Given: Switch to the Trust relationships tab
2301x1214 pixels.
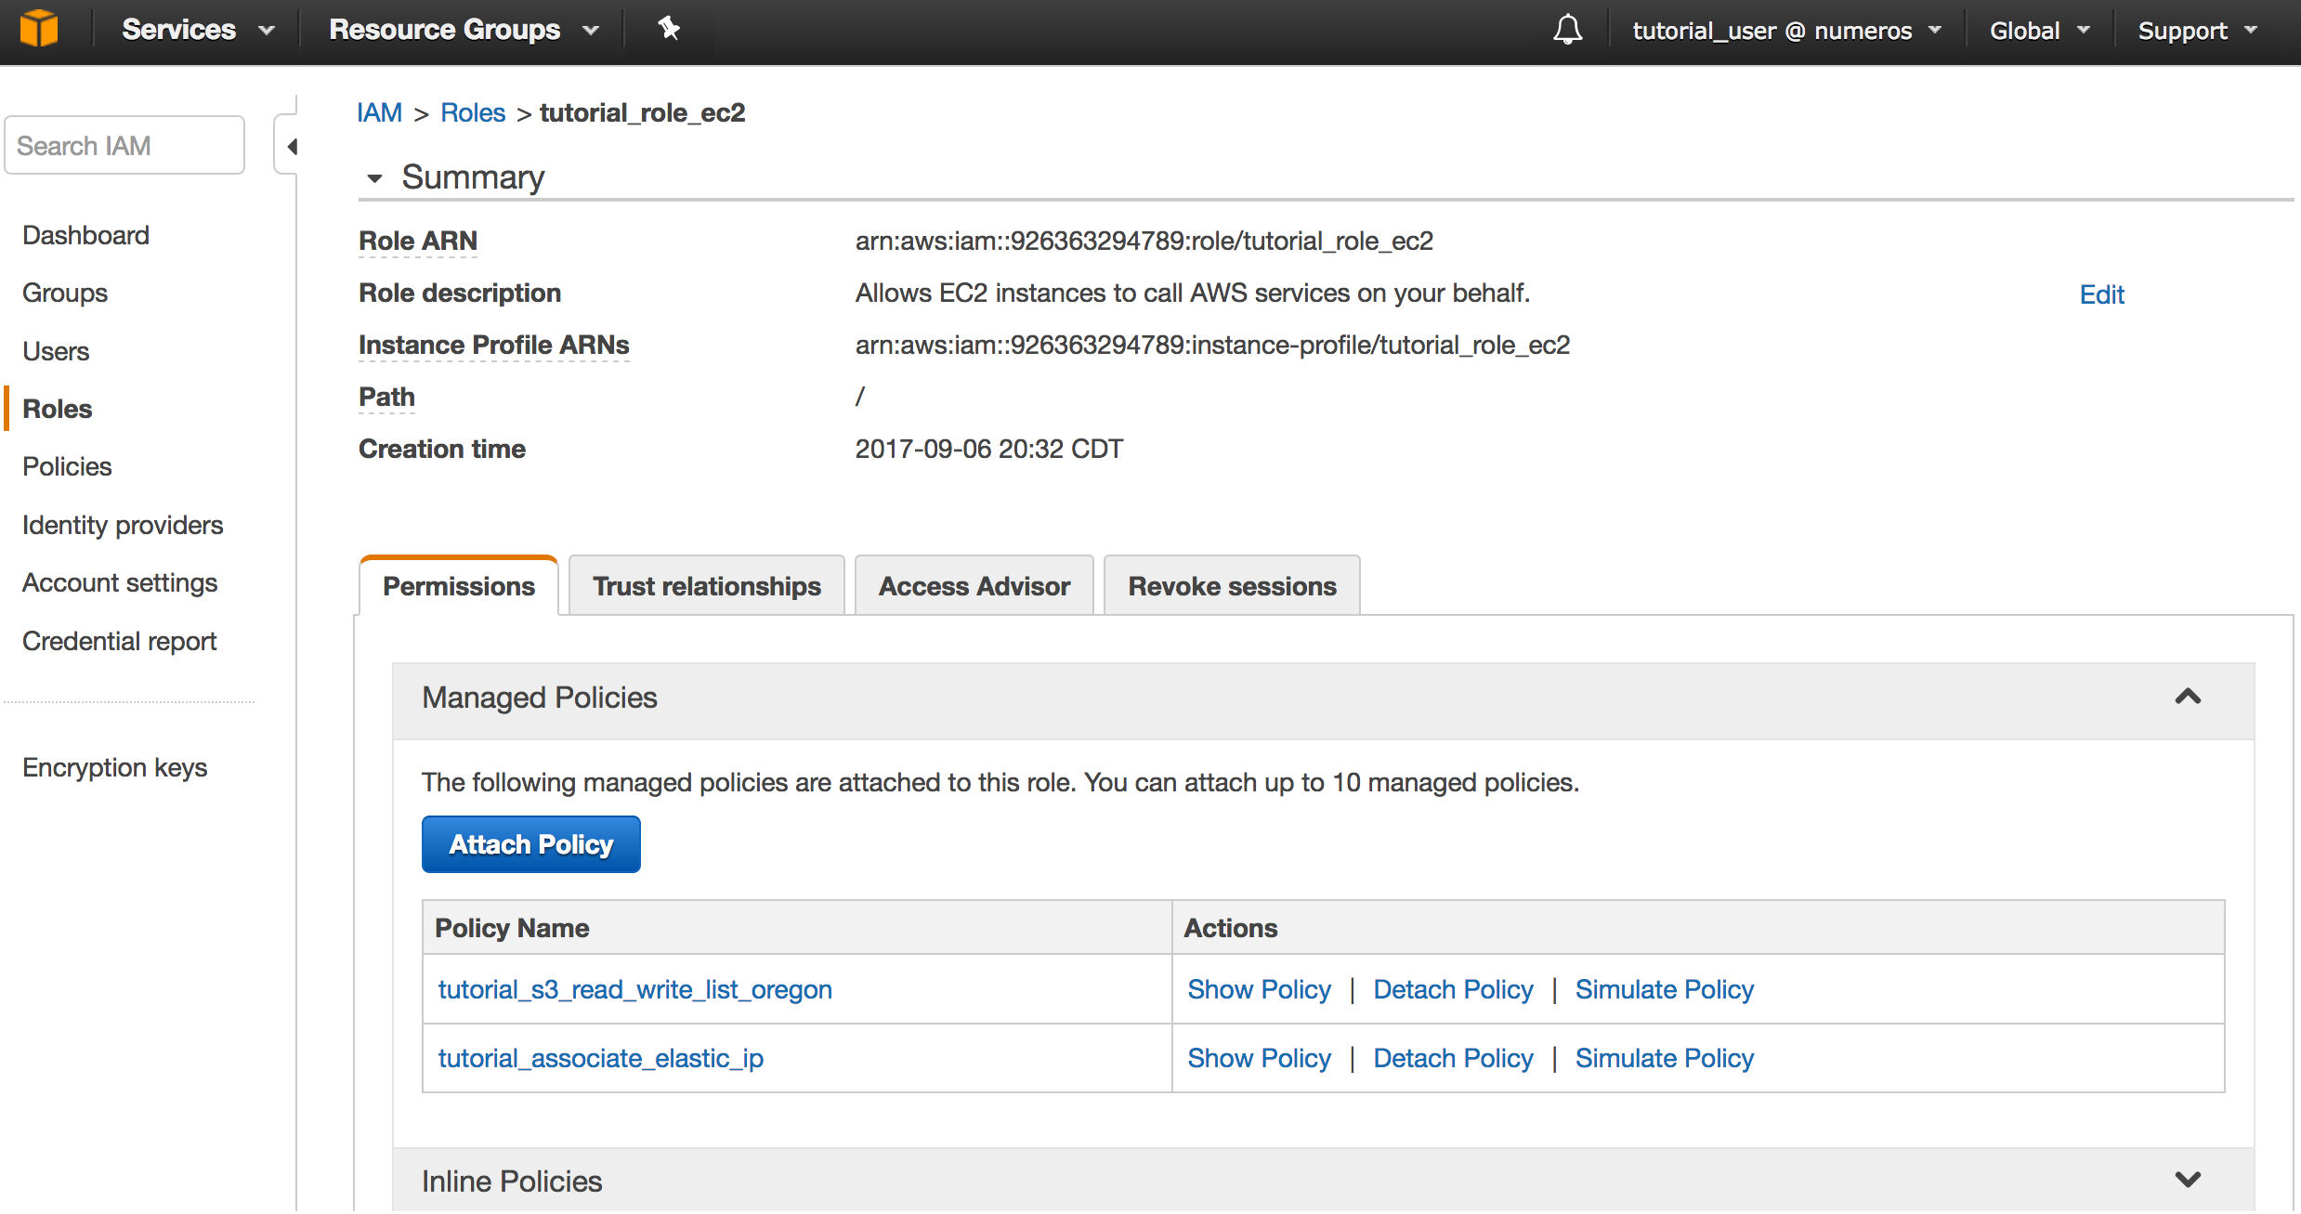Looking at the screenshot, I should pyautogui.click(x=706, y=586).
